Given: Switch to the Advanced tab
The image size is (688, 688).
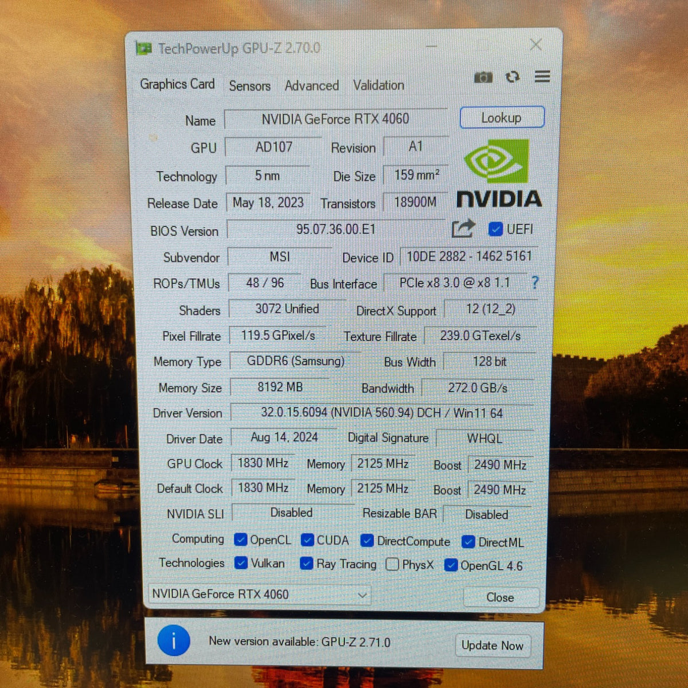Looking at the screenshot, I should (311, 85).
